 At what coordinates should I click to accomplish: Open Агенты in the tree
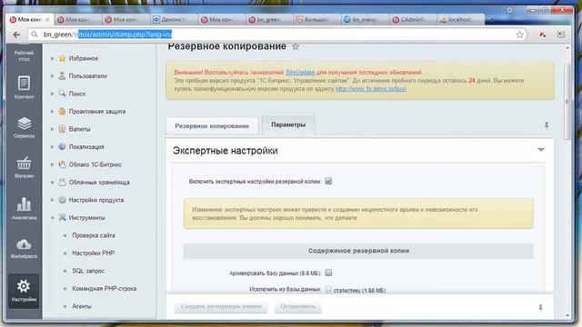click(82, 306)
